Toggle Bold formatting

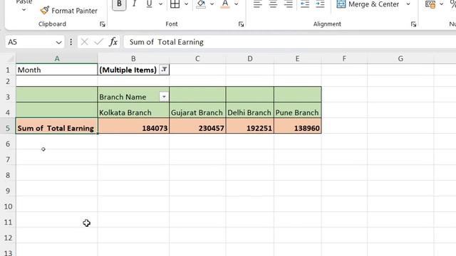point(119,4)
